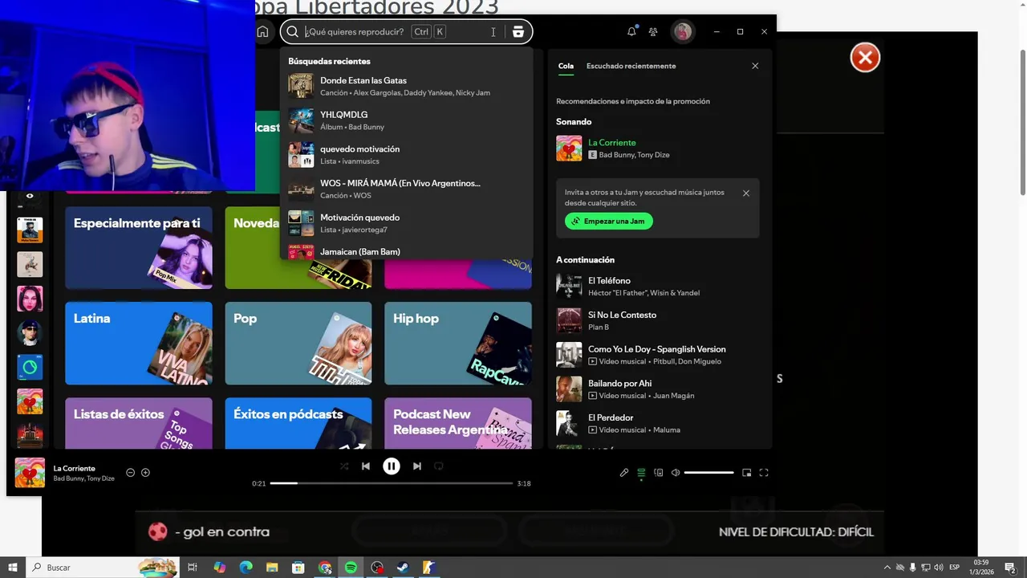Select recent search 'Donde Estan las Gatas'
The height and width of the screenshot is (578, 1027).
[x=406, y=86]
